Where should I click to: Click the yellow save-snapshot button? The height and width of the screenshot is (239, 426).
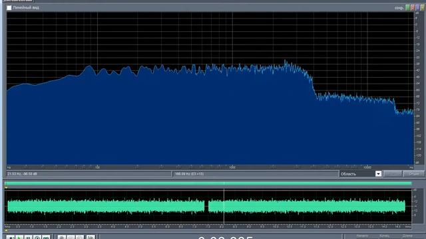[x=422, y=8]
